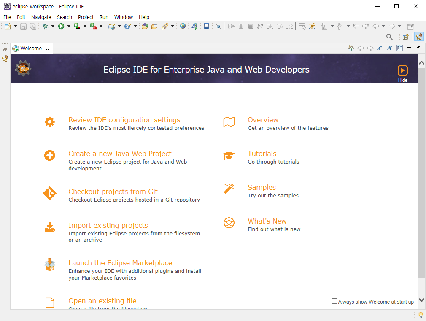Image resolution: width=426 pixels, height=321 pixels.
Task: Click the Last Edit Location icon
Action: (356, 27)
